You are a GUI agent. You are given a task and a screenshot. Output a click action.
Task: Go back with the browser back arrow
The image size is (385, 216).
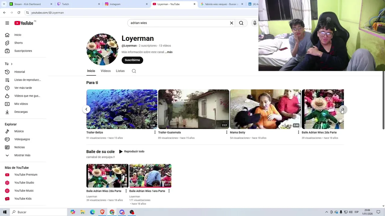point(4,13)
